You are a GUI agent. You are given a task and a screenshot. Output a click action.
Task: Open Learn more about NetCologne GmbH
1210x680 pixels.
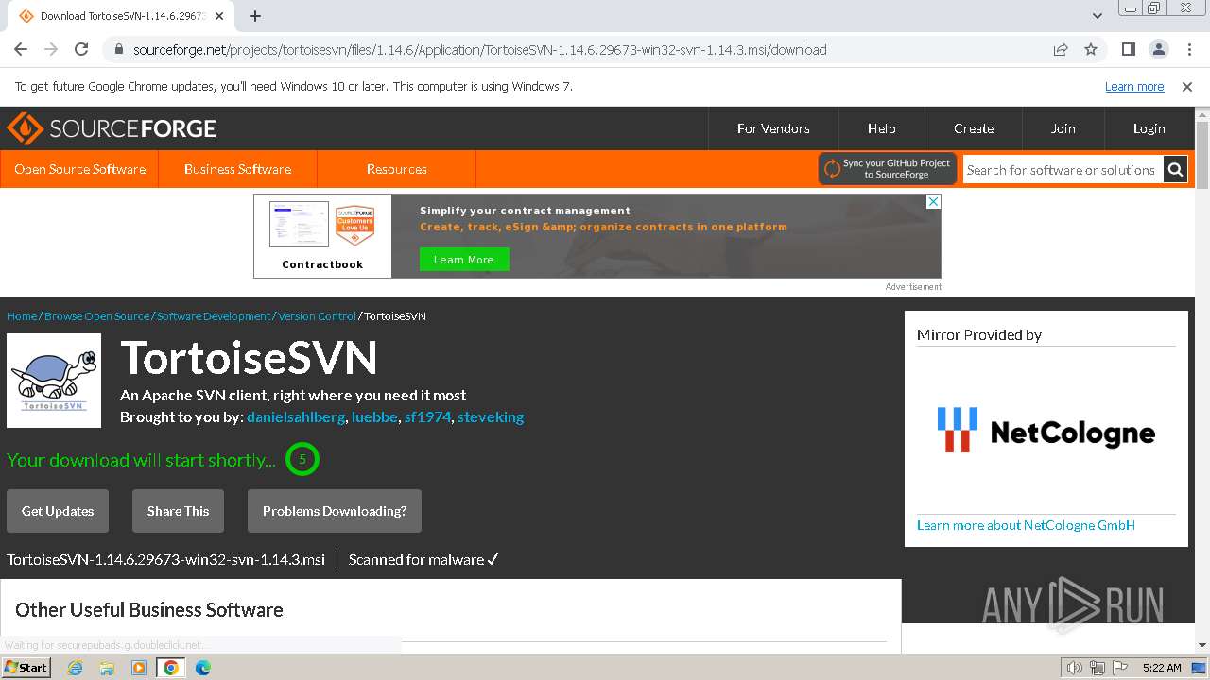pyautogui.click(x=1026, y=525)
